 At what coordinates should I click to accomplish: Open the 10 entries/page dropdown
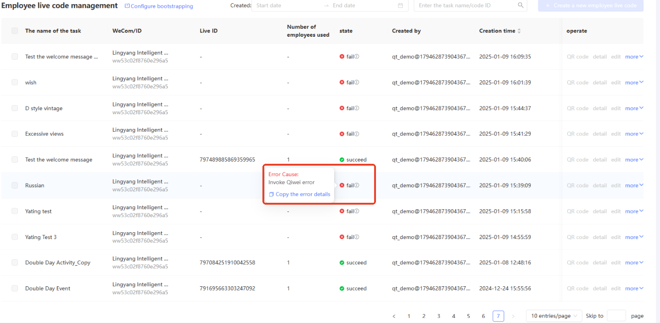tap(554, 316)
